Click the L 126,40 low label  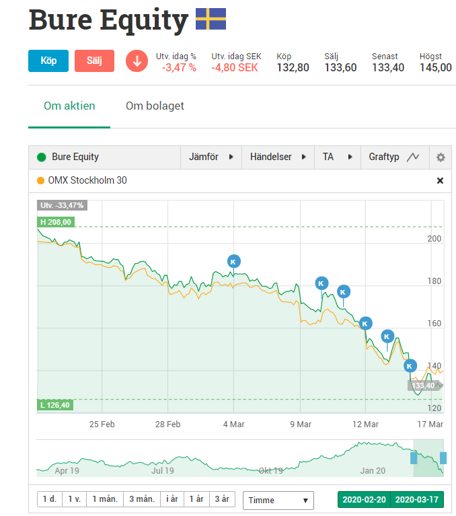[55, 405]
